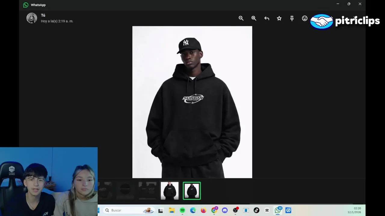This screenshot has width=385, height=216.
Task: Click the taskbar clock showing 02:20
Action: point(355,210)
